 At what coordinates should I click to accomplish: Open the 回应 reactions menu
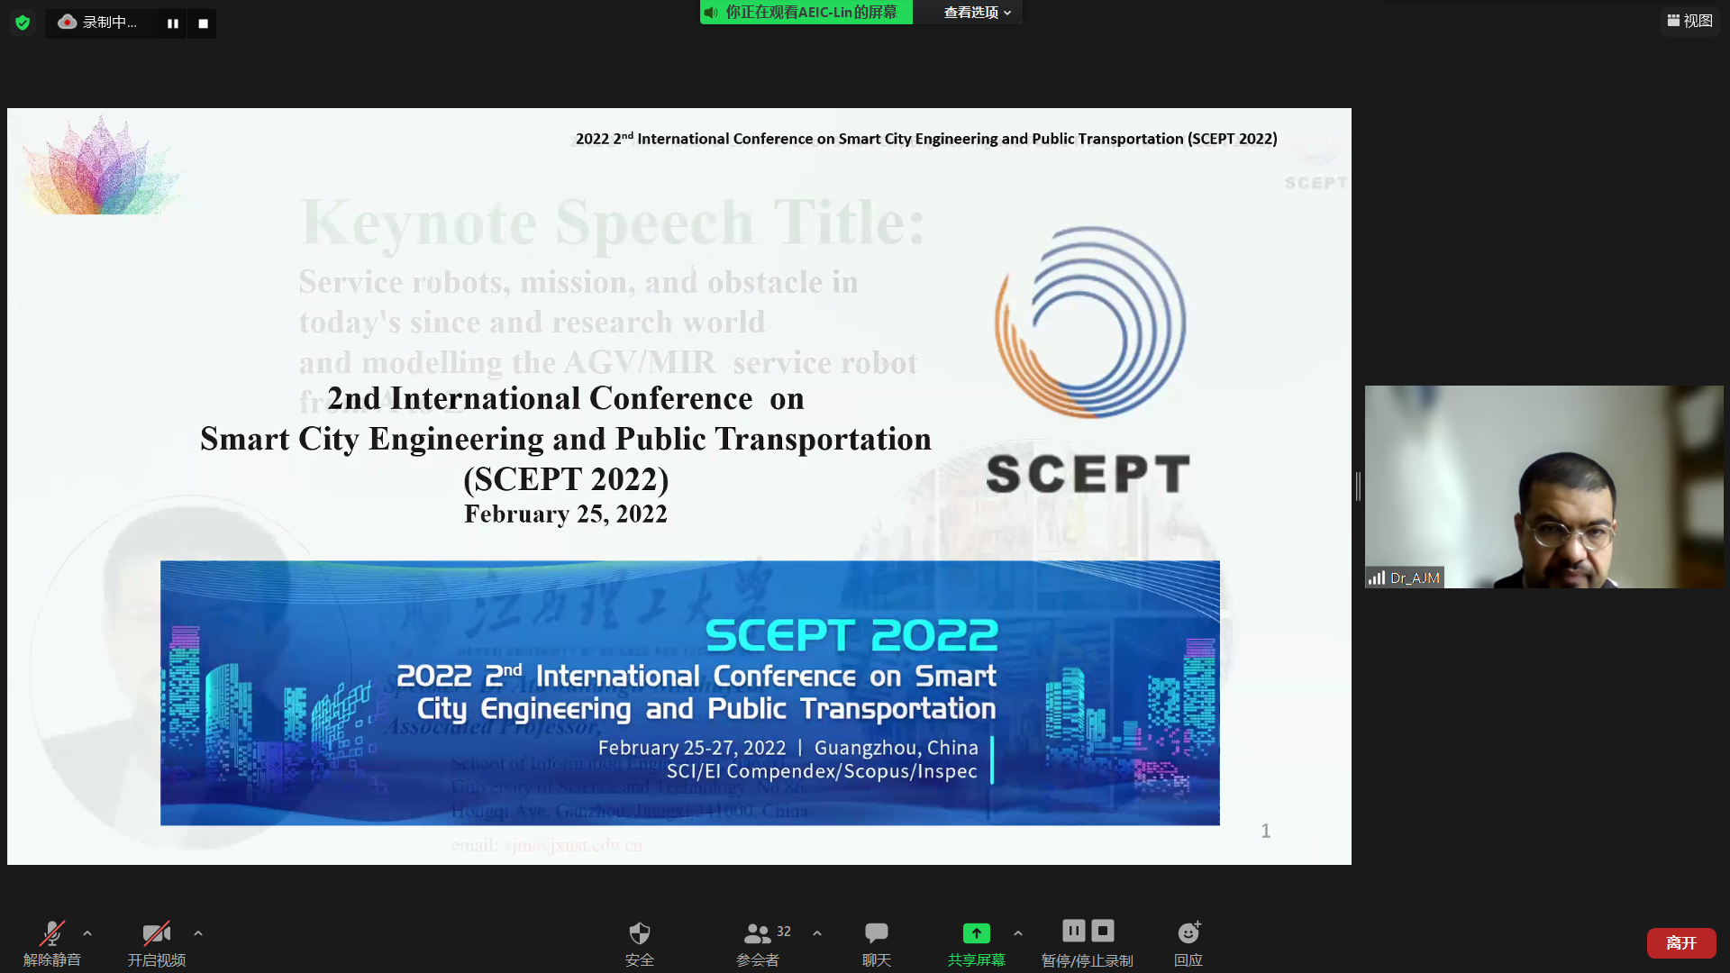[1188, 943]
